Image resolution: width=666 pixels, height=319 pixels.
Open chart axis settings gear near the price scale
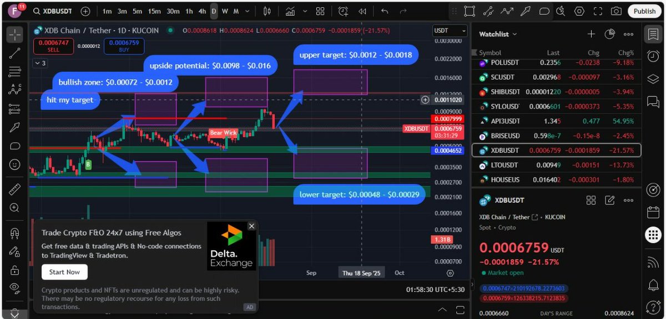pyautogui.click(x=450, y=273)
